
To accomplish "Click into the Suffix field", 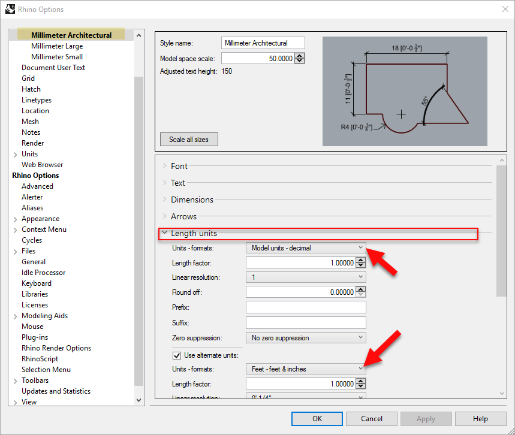I will 306,323.
